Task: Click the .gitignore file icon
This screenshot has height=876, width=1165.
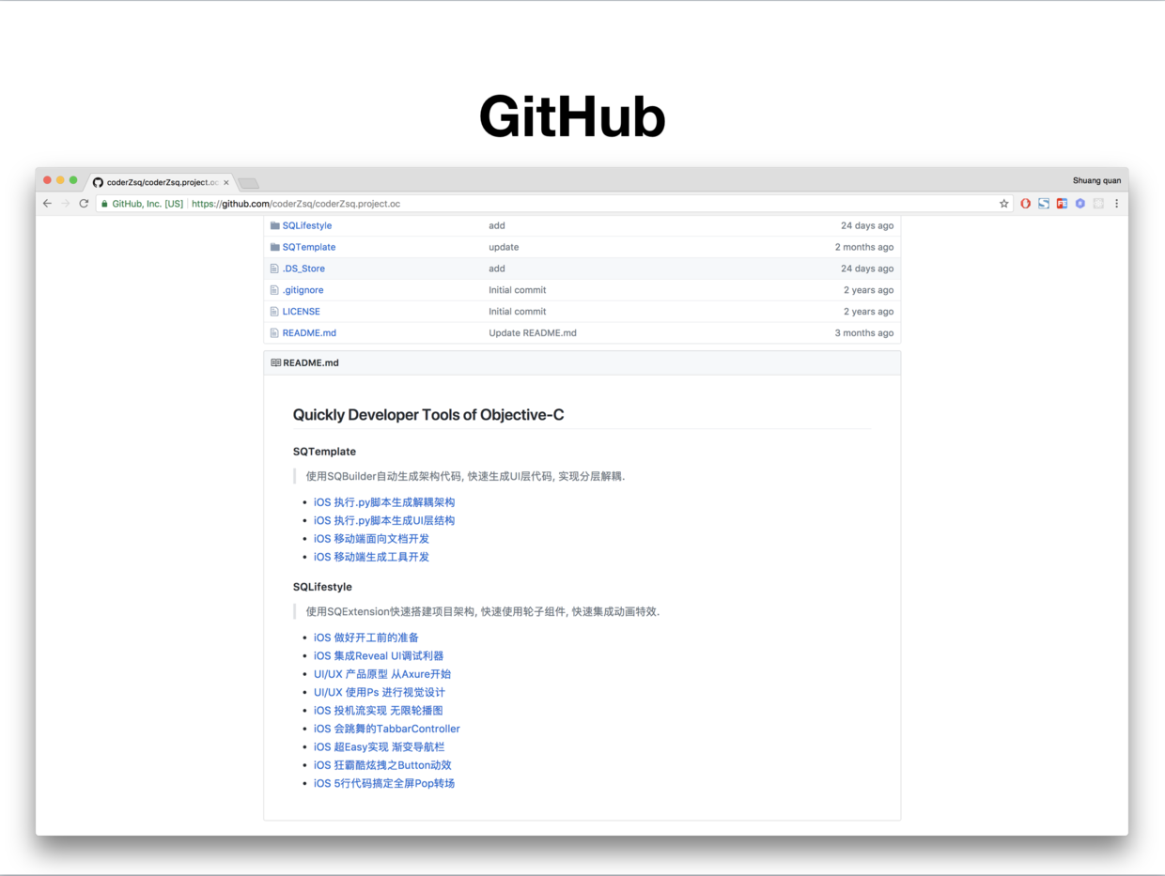Action: click(x=274, y=290)
